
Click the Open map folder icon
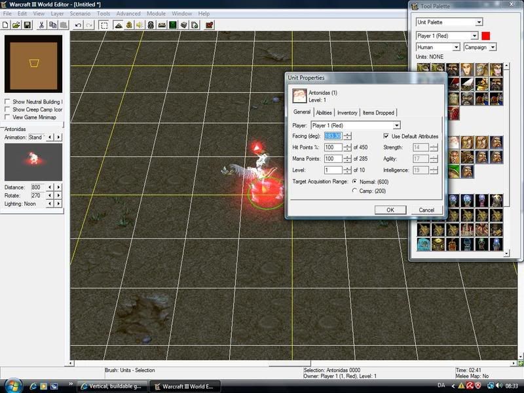pos(16,25)
